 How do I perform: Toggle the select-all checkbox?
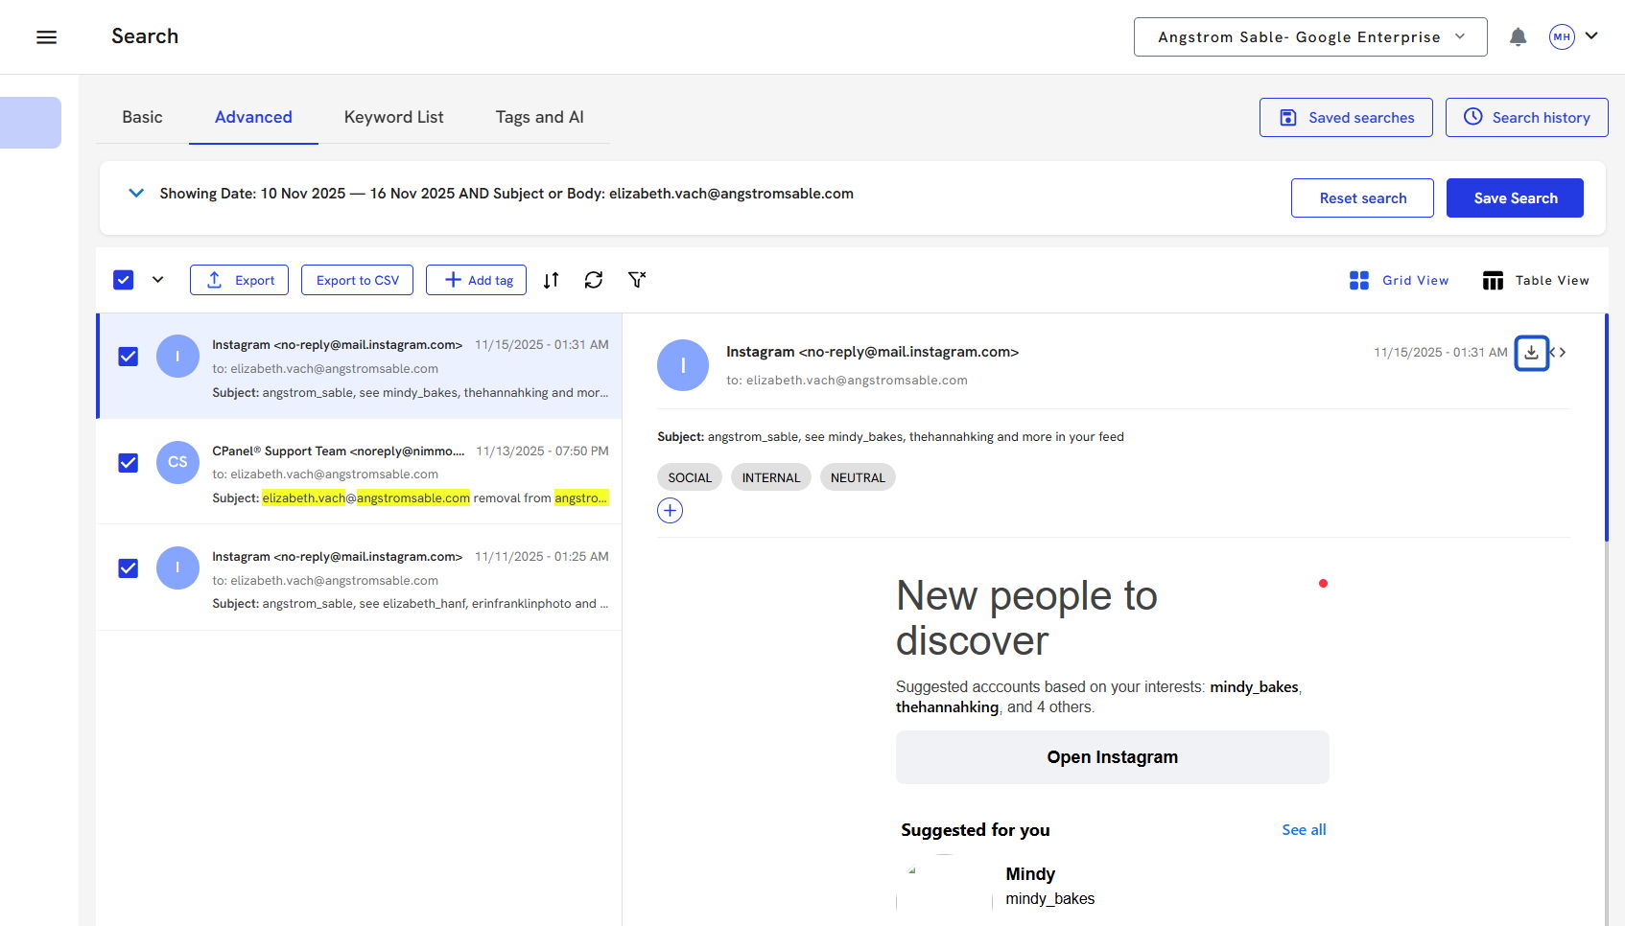click(124, 280)
